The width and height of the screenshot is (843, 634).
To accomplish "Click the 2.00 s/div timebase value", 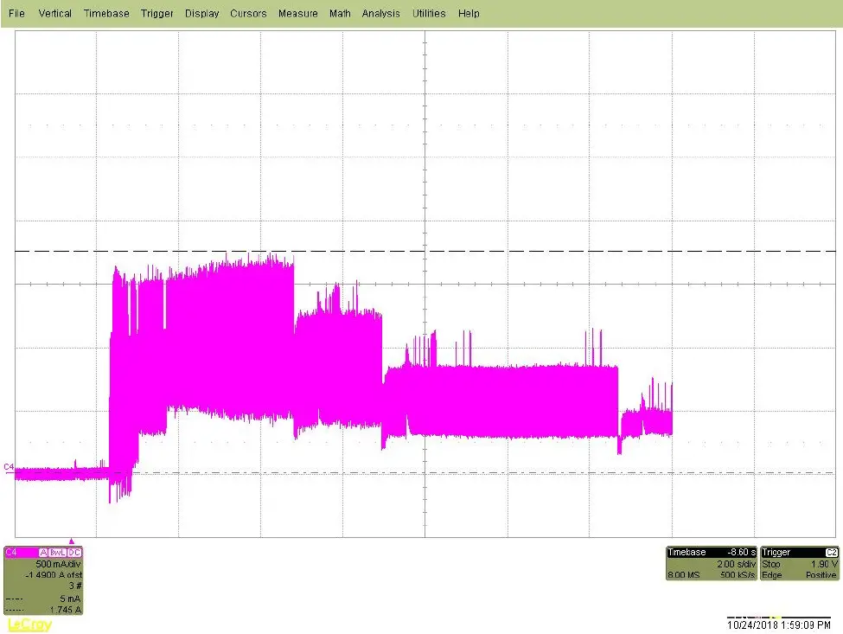I will pos(736,564).
